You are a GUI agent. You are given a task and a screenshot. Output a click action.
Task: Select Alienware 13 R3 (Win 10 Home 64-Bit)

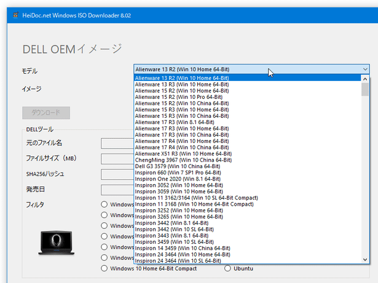[x=247, y=84]
